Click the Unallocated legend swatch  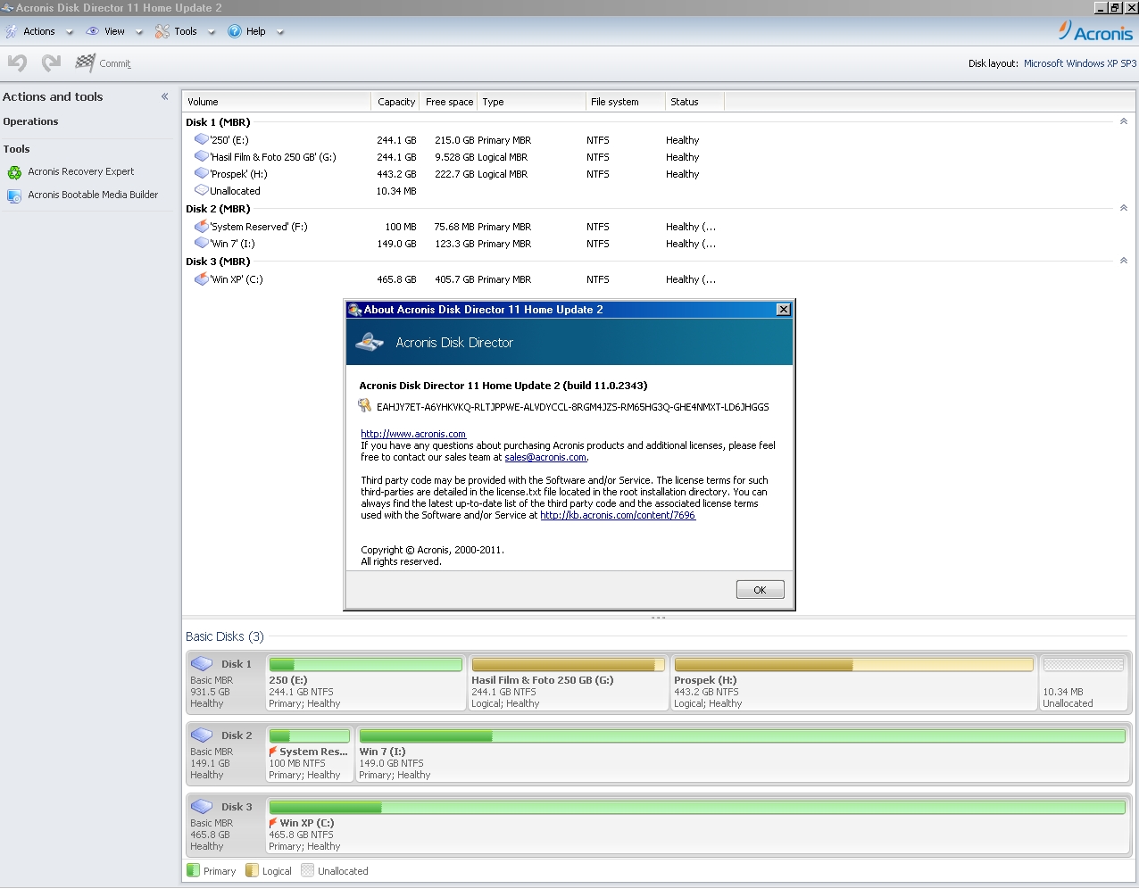308,870
